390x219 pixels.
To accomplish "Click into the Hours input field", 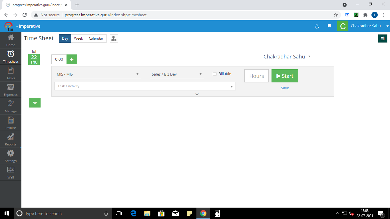I will point(256,76).
